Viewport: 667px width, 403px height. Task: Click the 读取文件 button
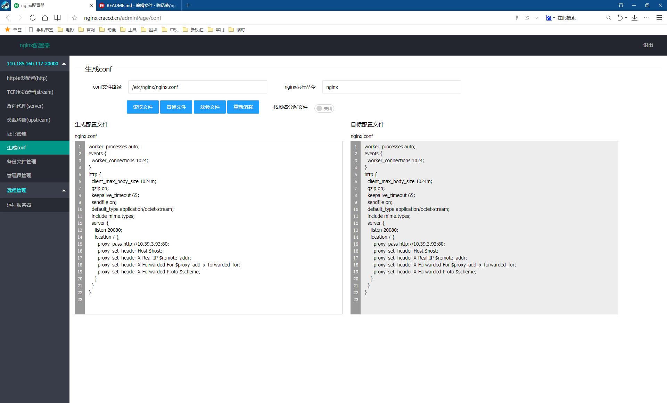[x=143, y=107]
